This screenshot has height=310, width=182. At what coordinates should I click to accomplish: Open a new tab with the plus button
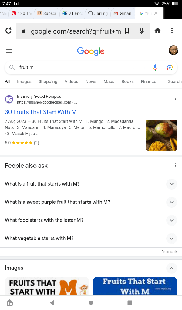pos(170,13)
